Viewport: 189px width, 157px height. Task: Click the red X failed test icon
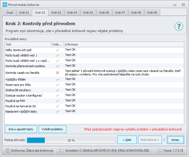[x=58, y=73]
